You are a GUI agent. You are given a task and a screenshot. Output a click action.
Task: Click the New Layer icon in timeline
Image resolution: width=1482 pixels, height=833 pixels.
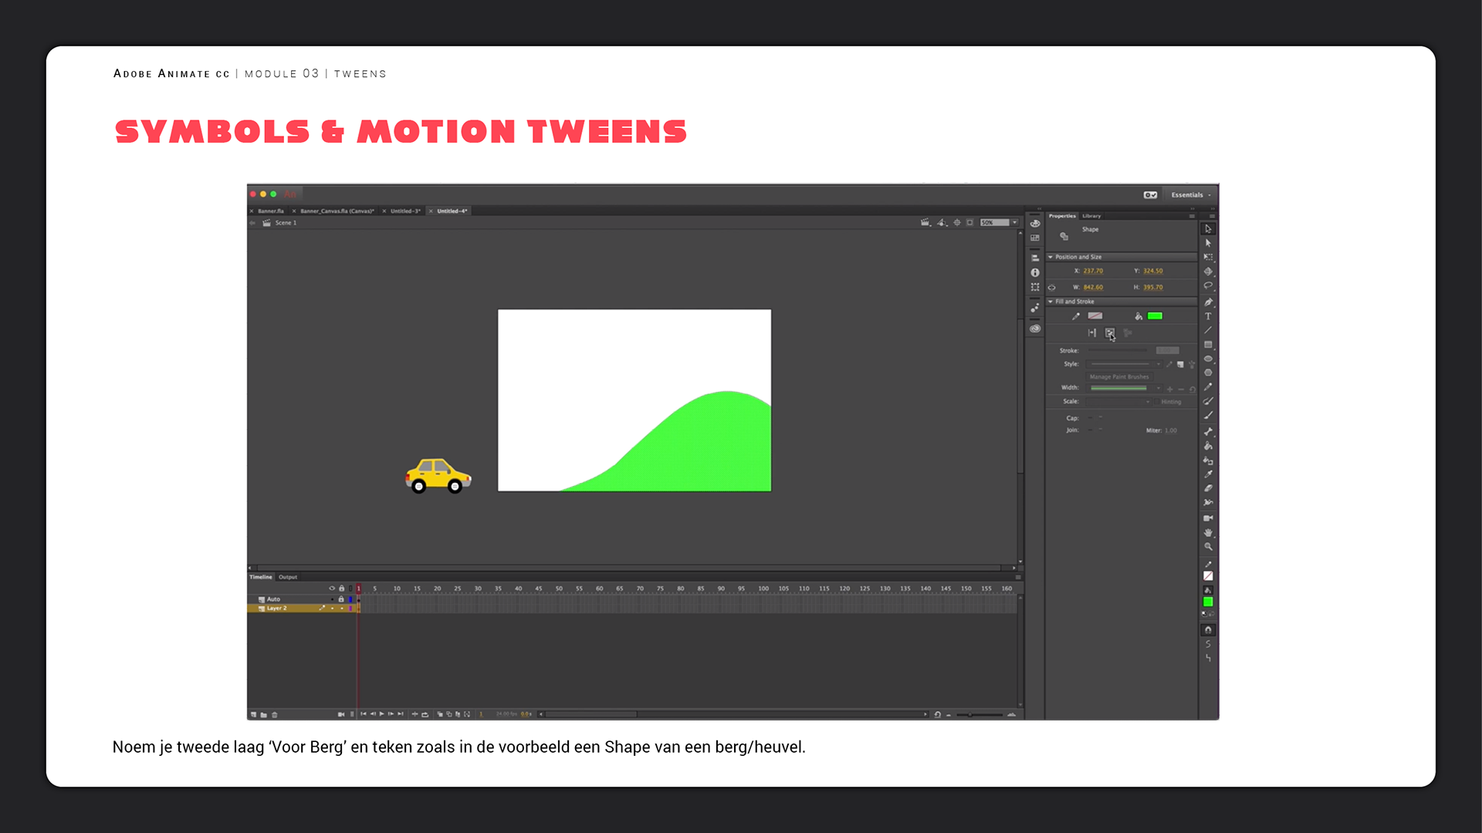(x=254, y=714)
